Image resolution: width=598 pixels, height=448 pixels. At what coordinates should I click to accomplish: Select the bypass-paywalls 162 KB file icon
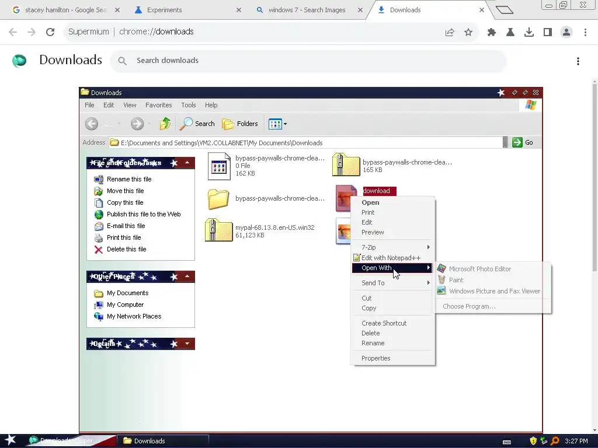coord(220,166)
